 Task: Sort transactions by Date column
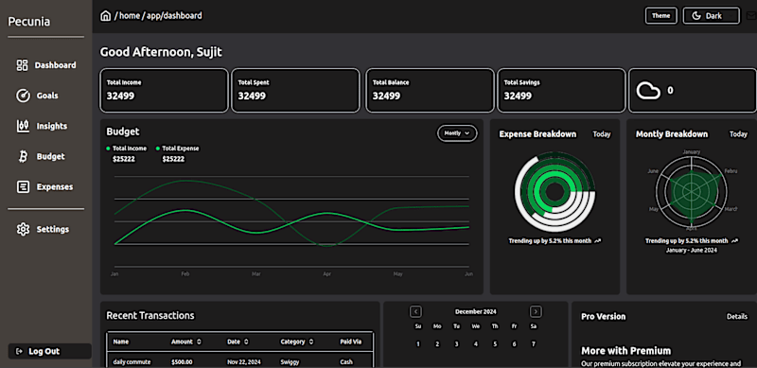(x=238, y=342)
